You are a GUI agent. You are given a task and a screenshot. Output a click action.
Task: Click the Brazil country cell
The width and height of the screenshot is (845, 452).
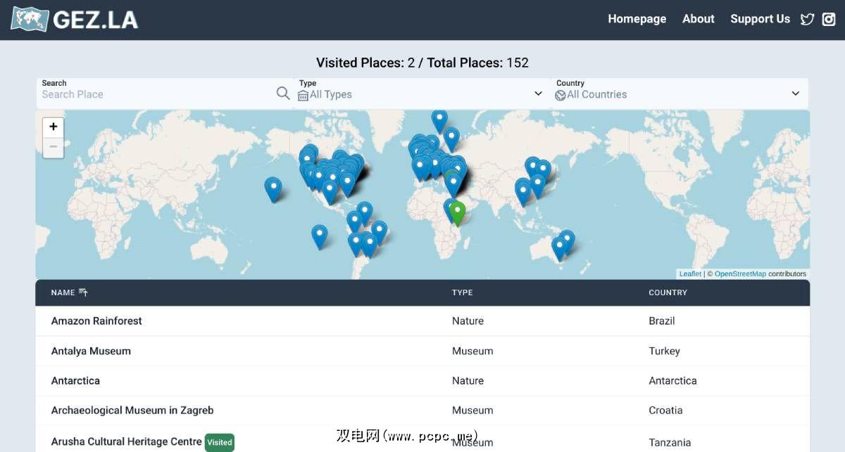[662, 321]
